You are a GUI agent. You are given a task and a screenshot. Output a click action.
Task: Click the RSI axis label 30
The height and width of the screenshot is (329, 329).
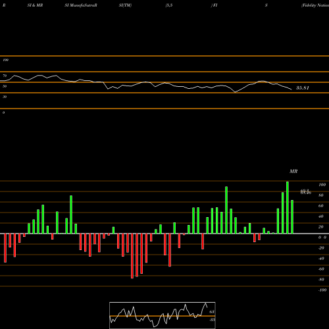click(5, 97)
